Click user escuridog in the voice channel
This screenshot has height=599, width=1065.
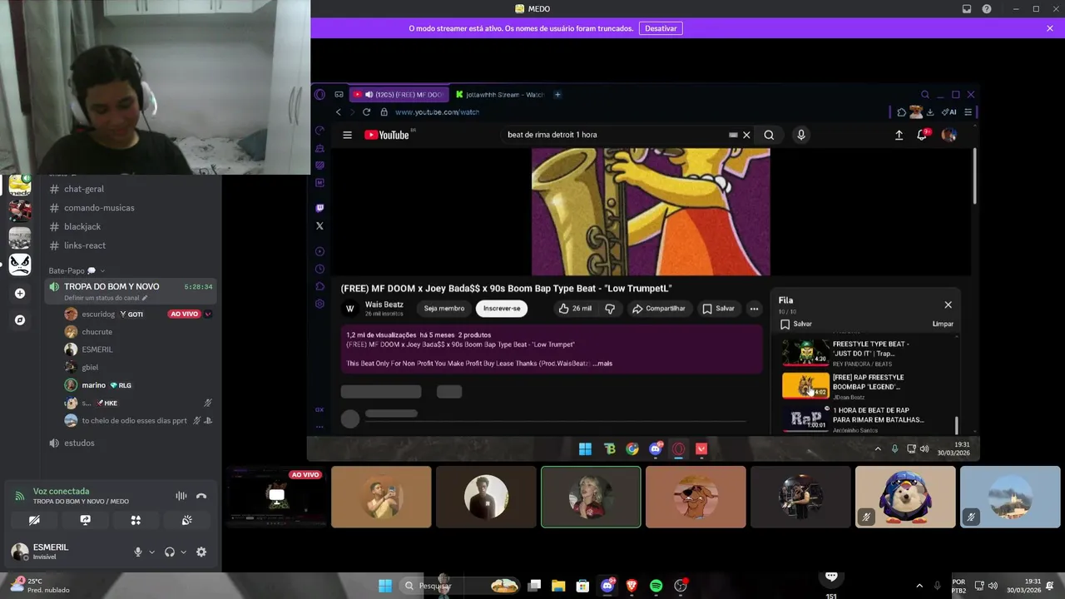point(98,314)
